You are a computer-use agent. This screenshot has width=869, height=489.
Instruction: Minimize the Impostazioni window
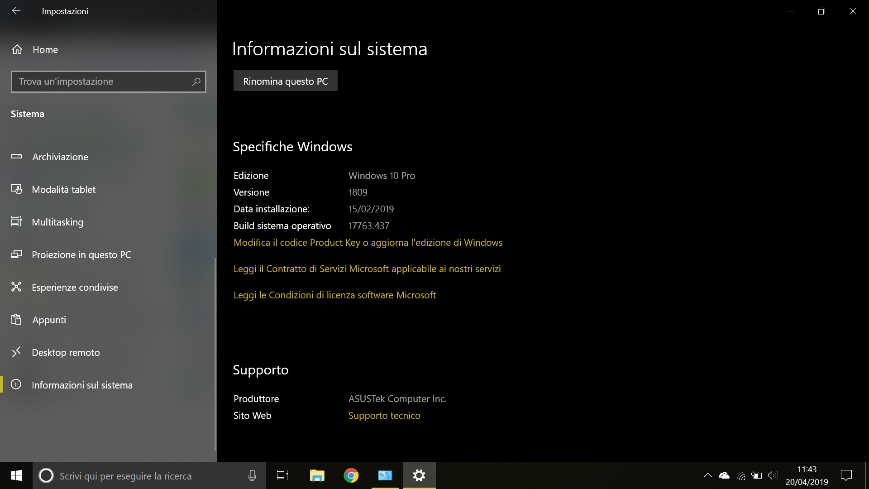[x=790, y=11]
